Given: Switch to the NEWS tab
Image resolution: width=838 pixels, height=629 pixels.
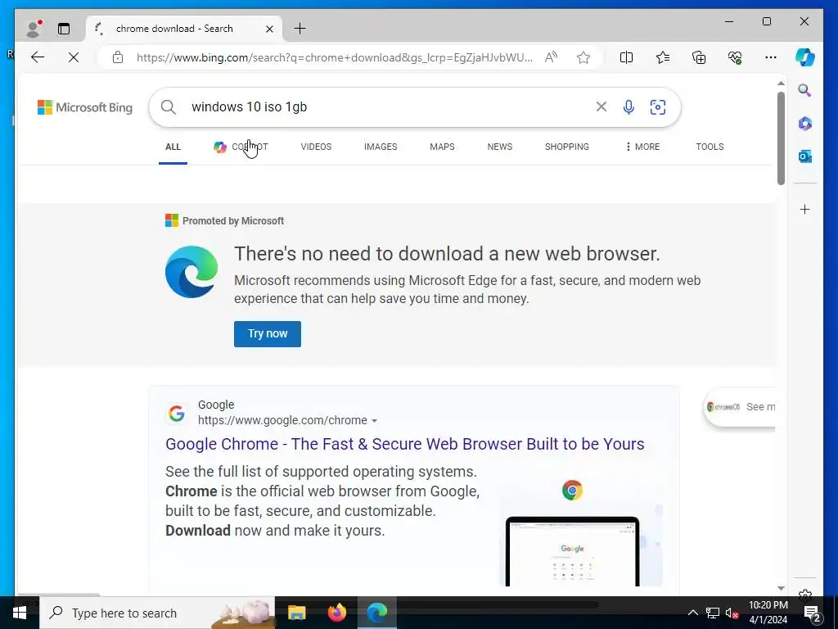Looking at the screenshot, I should click(x=500, y=147).
